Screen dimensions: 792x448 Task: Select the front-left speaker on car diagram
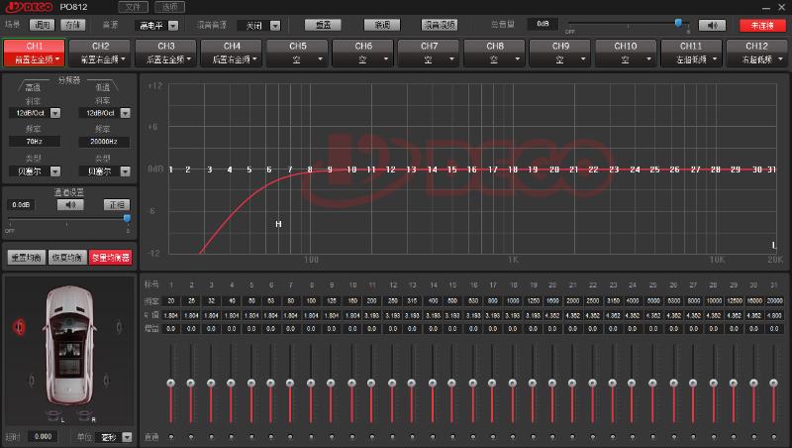pyautogui.click(x=18, y=326)
